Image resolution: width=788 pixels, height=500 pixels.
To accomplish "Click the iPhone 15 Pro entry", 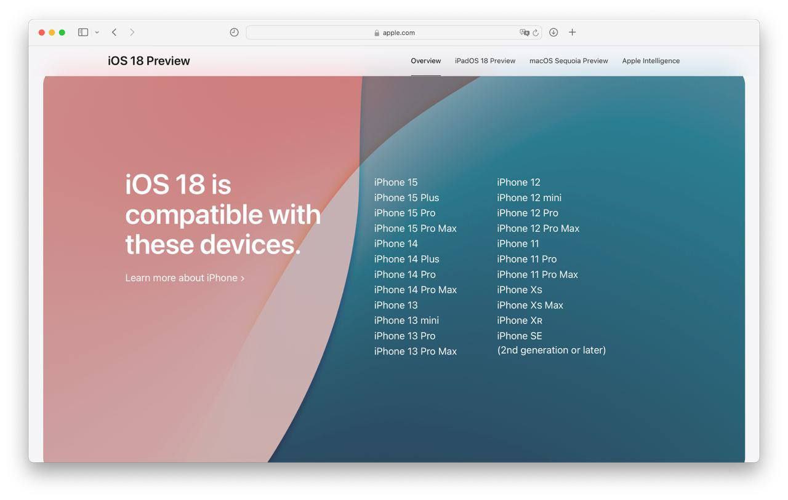I will tap(404, 213).
